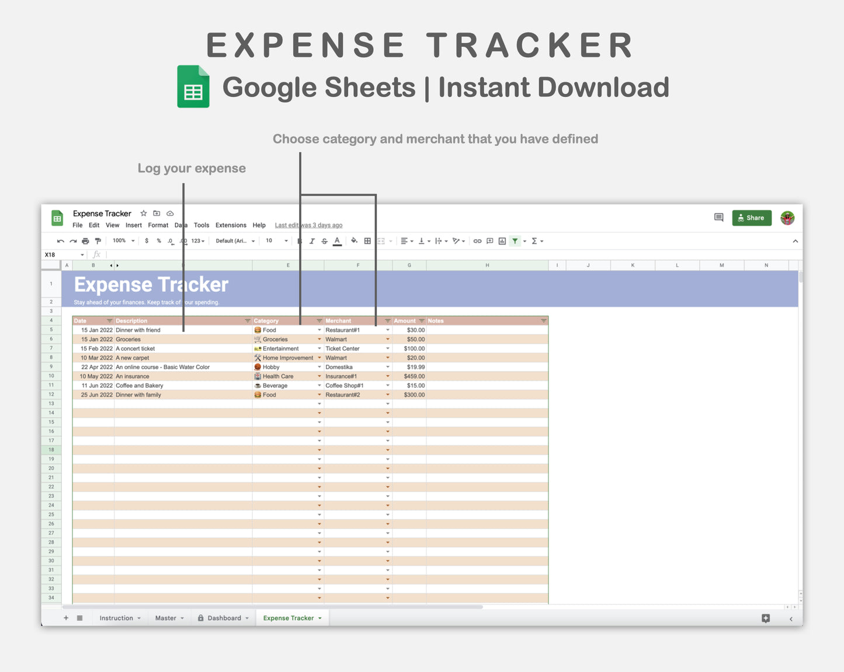This screenshot has width=844, height=672.
Task: Click the insert chart icon
Action: [x=502, y=241]
